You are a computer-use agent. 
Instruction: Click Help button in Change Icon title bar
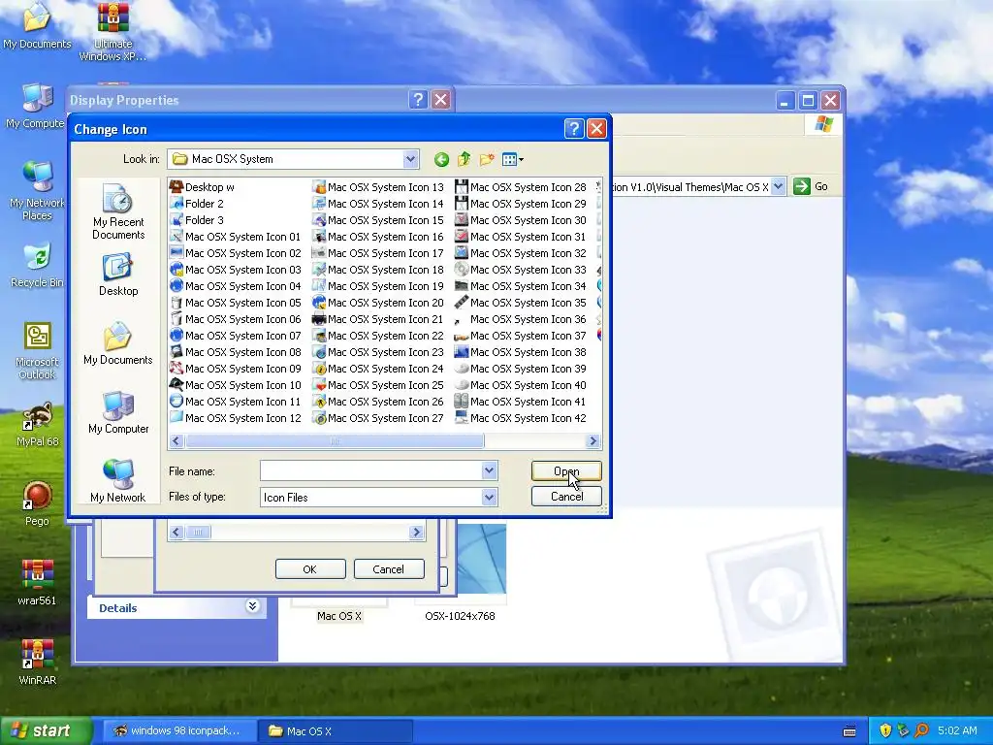(x=574, y=129)
